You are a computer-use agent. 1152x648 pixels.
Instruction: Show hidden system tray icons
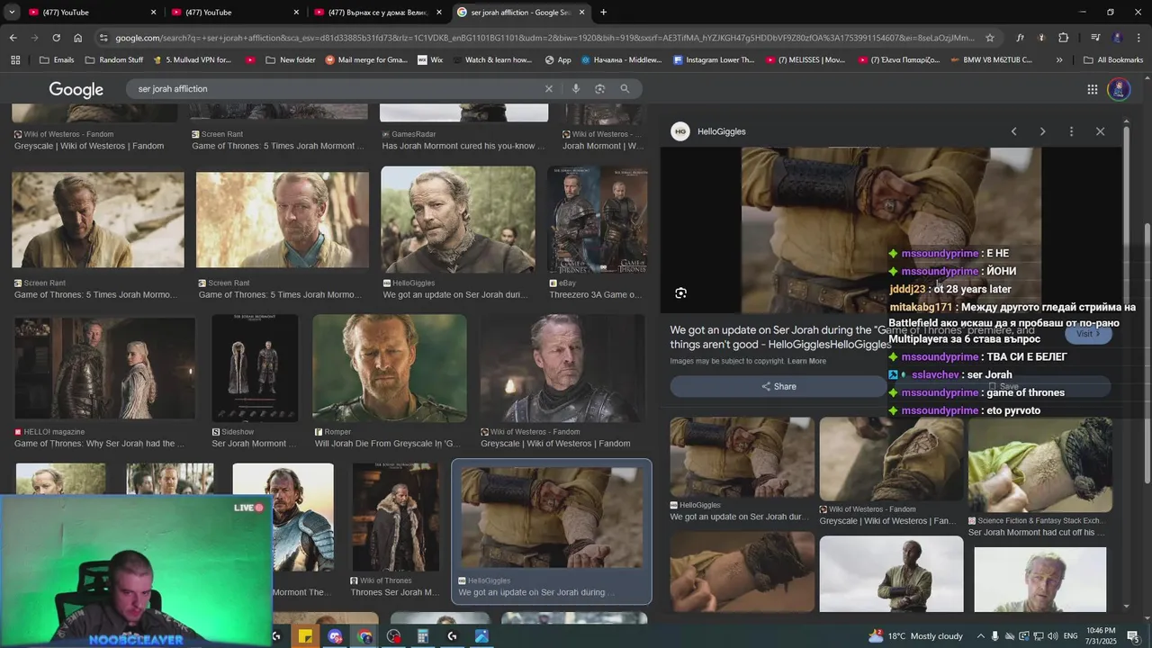tap(981, 636)
